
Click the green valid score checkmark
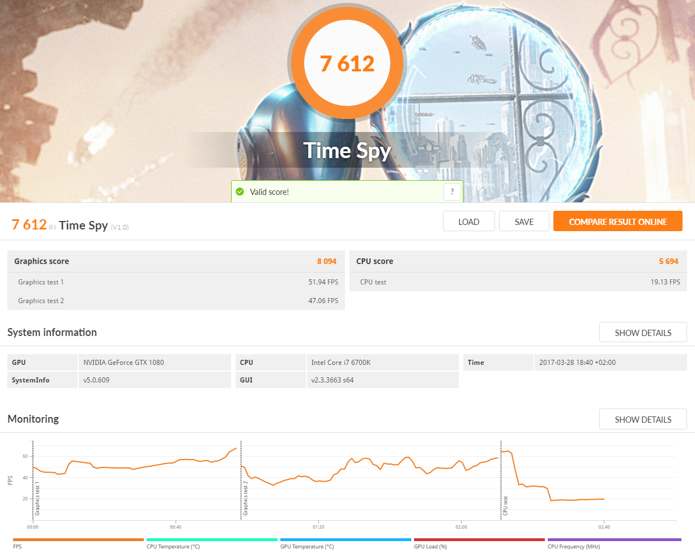(x=240, y=192)
